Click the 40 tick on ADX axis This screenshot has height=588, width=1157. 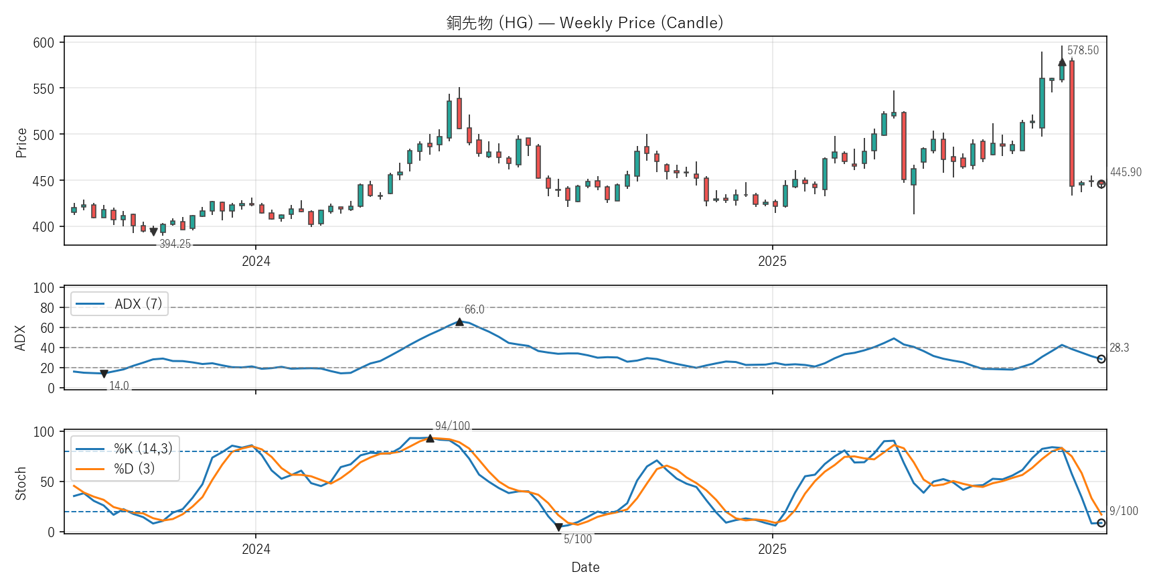click(x=48, y=348)
